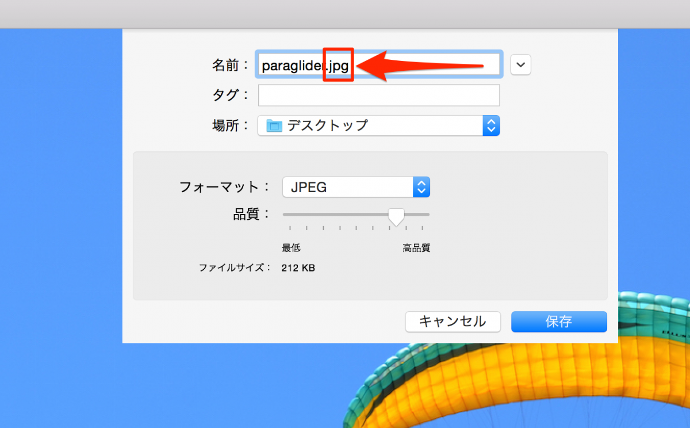This screenshot has height=428, width=690.
Task: Open the フォーマット JPEG dropdown
Action: coord(355,187)
